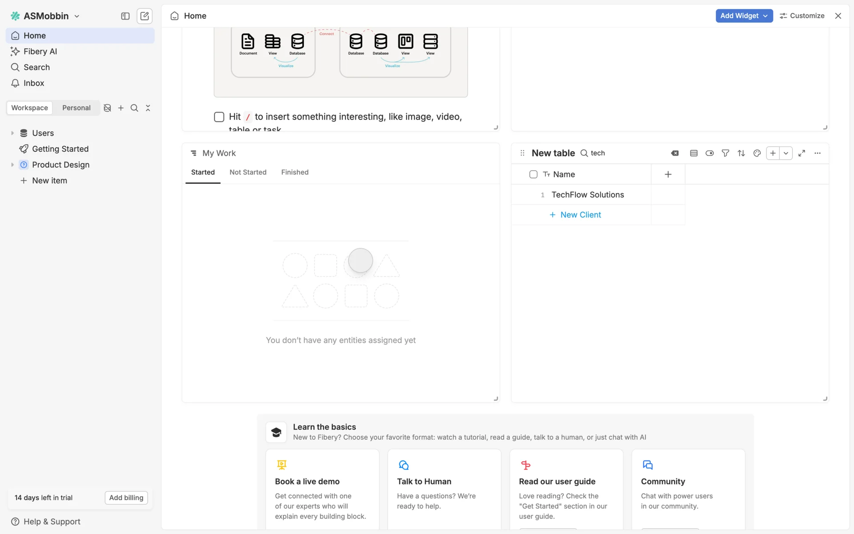The width and height of the screenshot is (854, 534).
Task: Open the color palette icon in New table
Action: [x=757, y=153]
